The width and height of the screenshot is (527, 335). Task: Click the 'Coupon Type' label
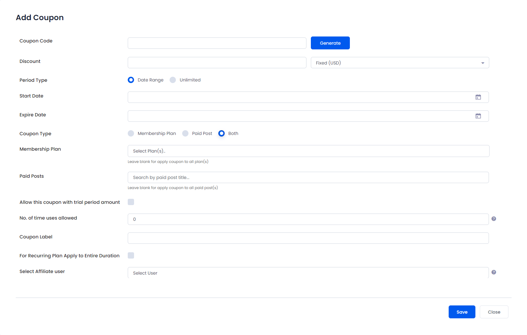click(35, 134)
